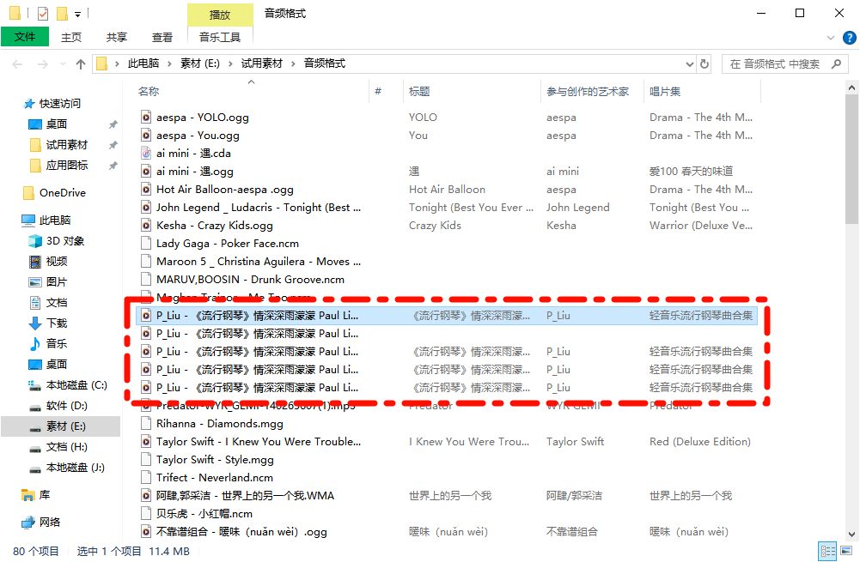Select OneDrive in the navigation pane
The image size is (860, 562).
tap(63, 193)
